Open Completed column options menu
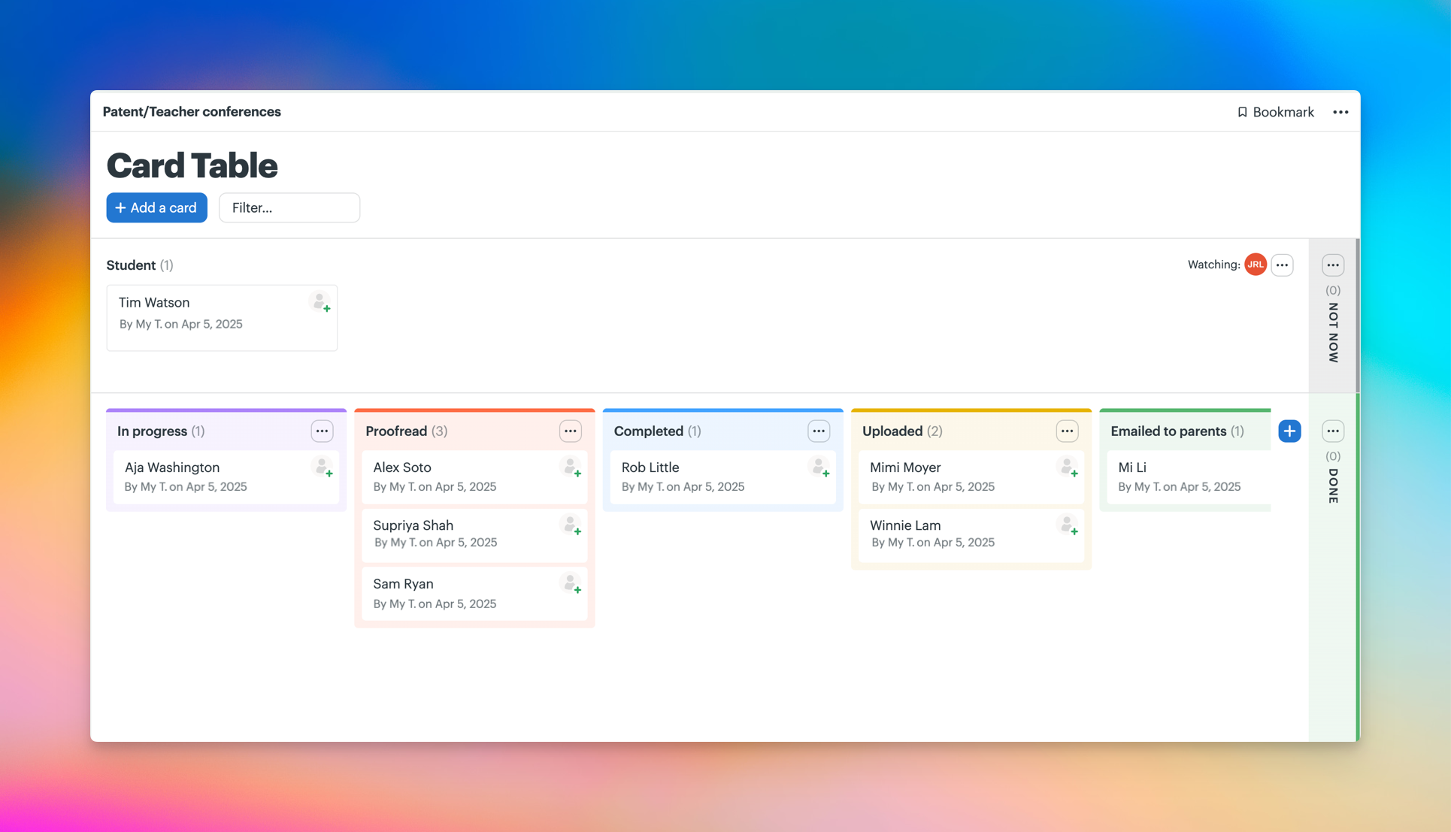1451x832 pixels. [x=819, y=431]
